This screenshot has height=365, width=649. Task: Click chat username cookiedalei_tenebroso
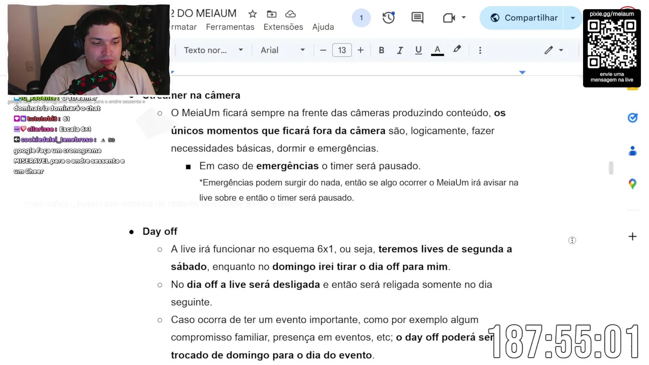57,139
